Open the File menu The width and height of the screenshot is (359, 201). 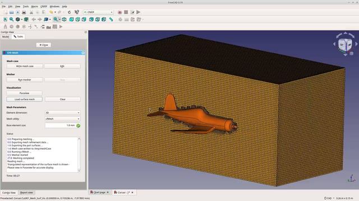[x=4, y=6]
